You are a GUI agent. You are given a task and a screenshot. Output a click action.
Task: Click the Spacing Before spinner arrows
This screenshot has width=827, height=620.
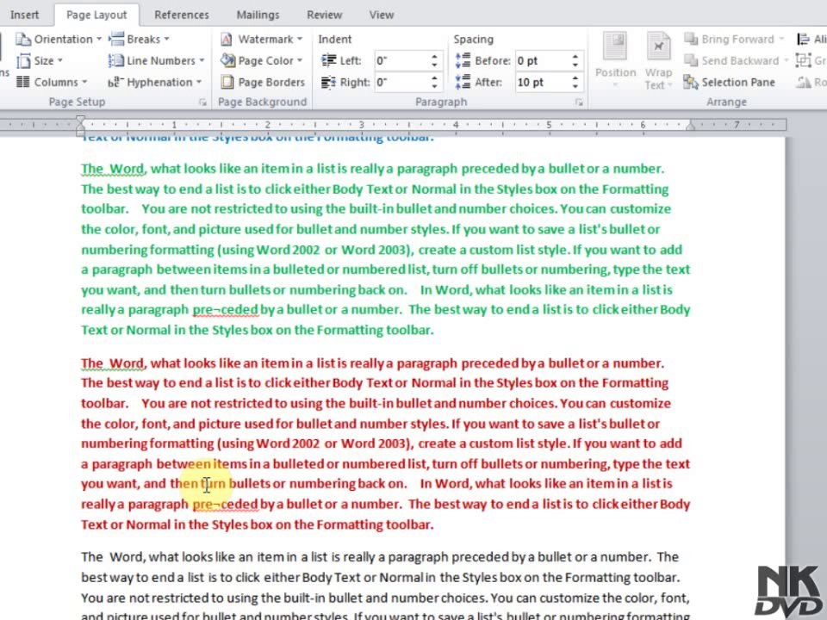click(575, 60)
